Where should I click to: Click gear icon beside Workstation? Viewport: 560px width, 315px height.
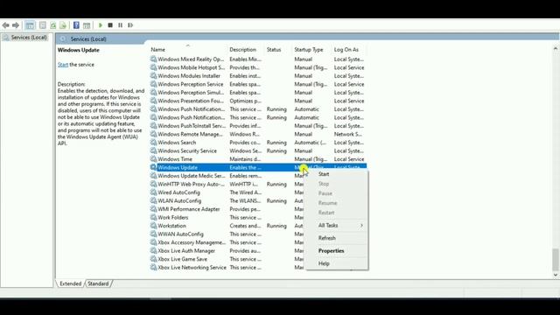pyautogui.click(x=153, y=226)
